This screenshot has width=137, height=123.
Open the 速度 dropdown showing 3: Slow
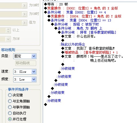[25, 72]
